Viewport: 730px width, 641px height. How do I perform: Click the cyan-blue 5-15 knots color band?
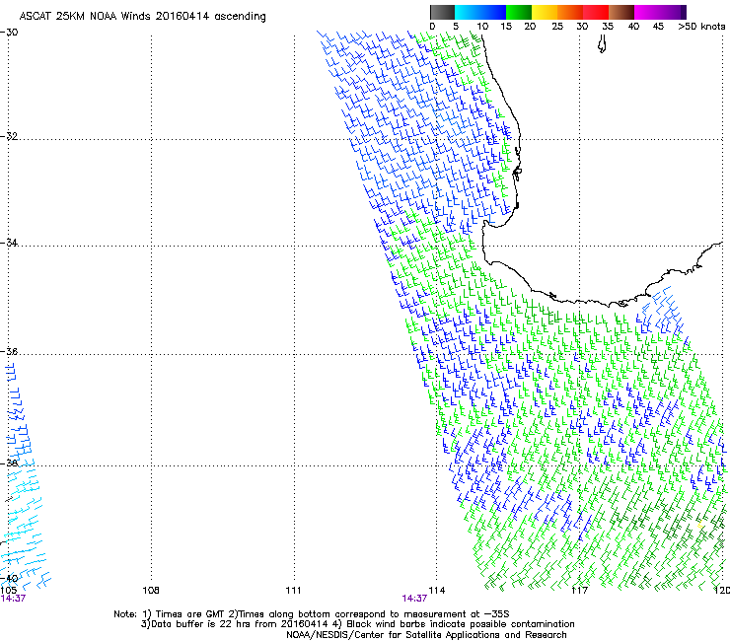pyautogui.click(x=480, y=12)
